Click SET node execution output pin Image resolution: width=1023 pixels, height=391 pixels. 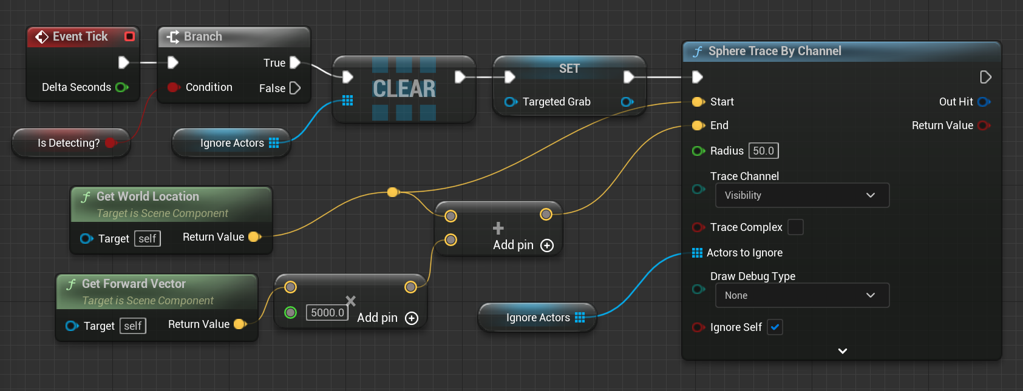[629, 77]
